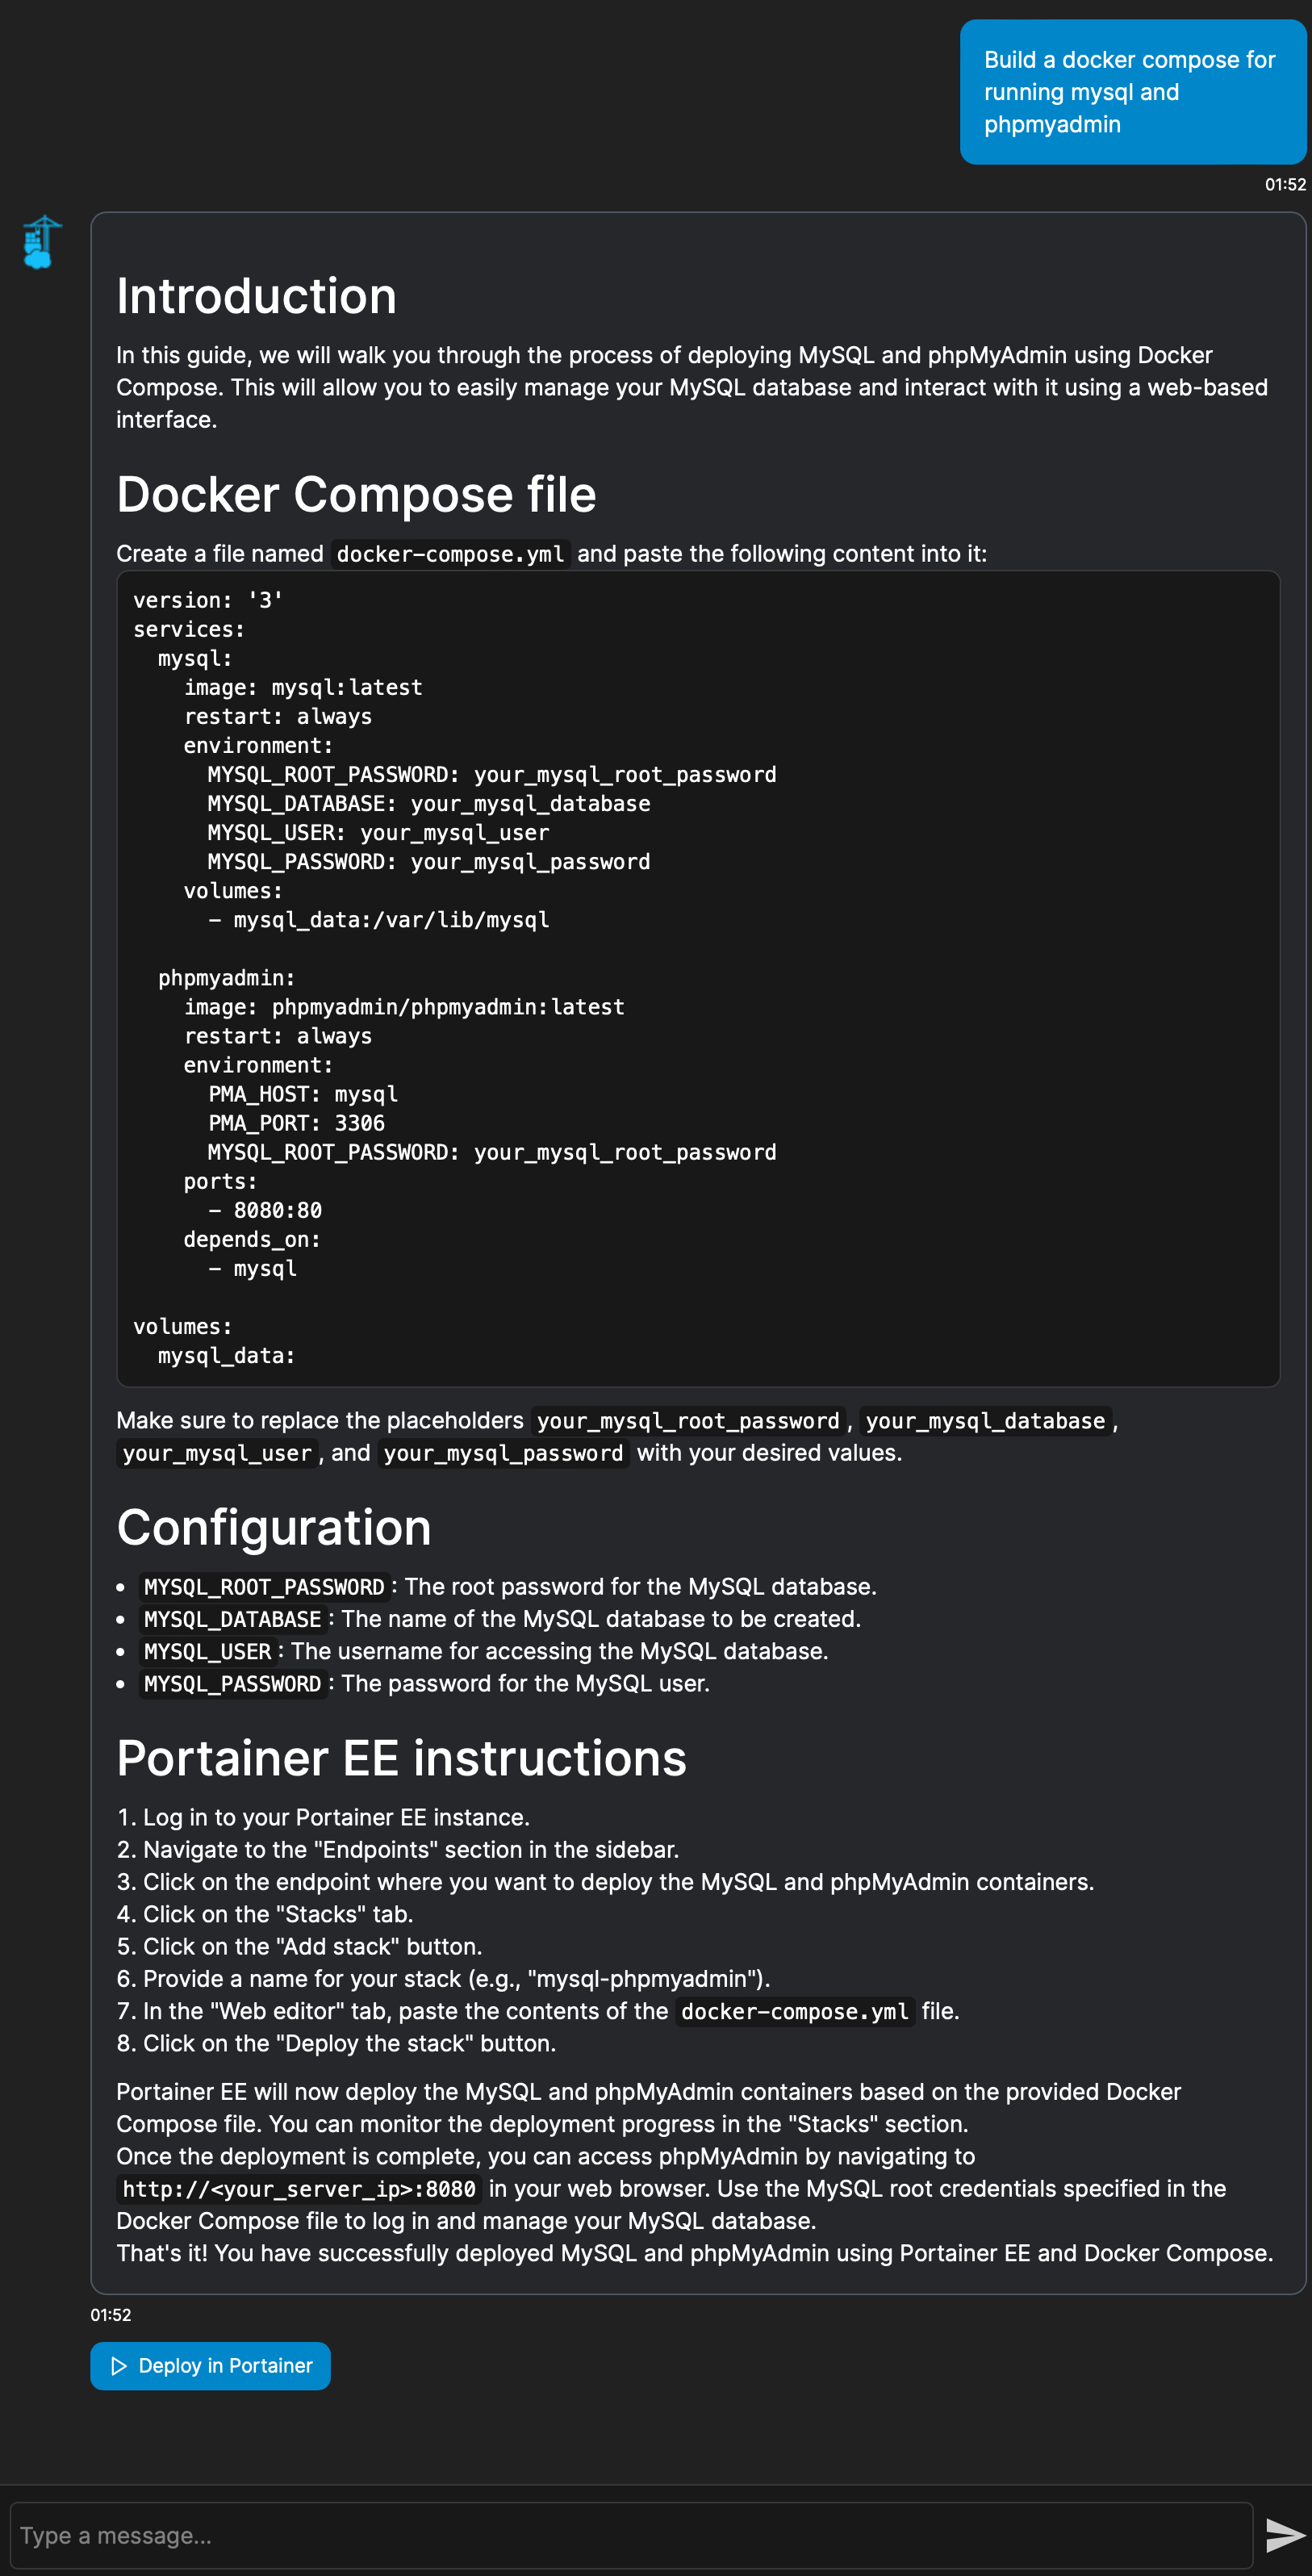Image resolution: width=1312 pixels, height=2576 pixels.
Task: Click the your_mysql_password placeholder in the note
Action: tap(503, 1453)
